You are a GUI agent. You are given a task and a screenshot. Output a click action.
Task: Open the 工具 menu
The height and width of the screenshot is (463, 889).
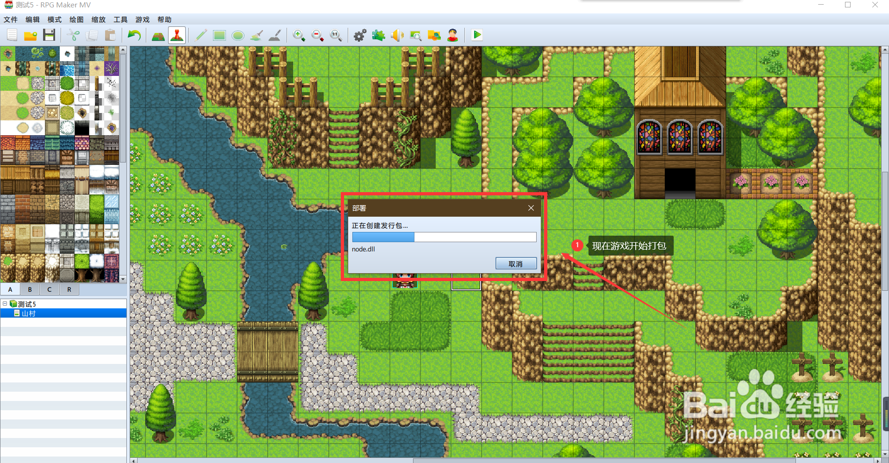pyautogui.click(x=120, y=19)
